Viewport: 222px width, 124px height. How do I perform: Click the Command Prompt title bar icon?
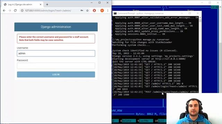[x=115, y=13]
